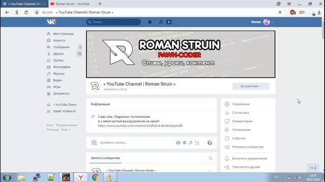Open the video player icon in header
325x182 pixels.
[169, 22]
